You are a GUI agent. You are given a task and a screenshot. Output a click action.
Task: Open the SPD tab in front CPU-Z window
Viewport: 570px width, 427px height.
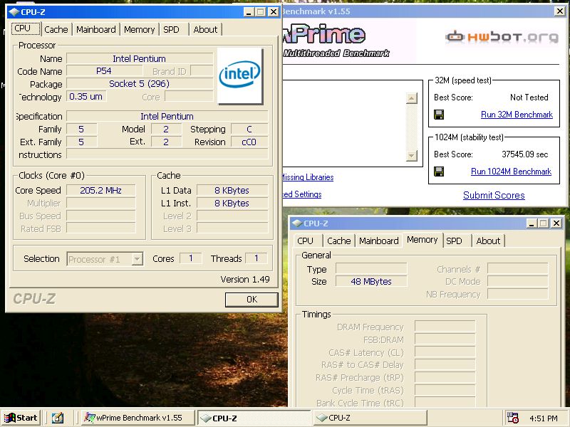pyautogui.click(x=174, y=29)
